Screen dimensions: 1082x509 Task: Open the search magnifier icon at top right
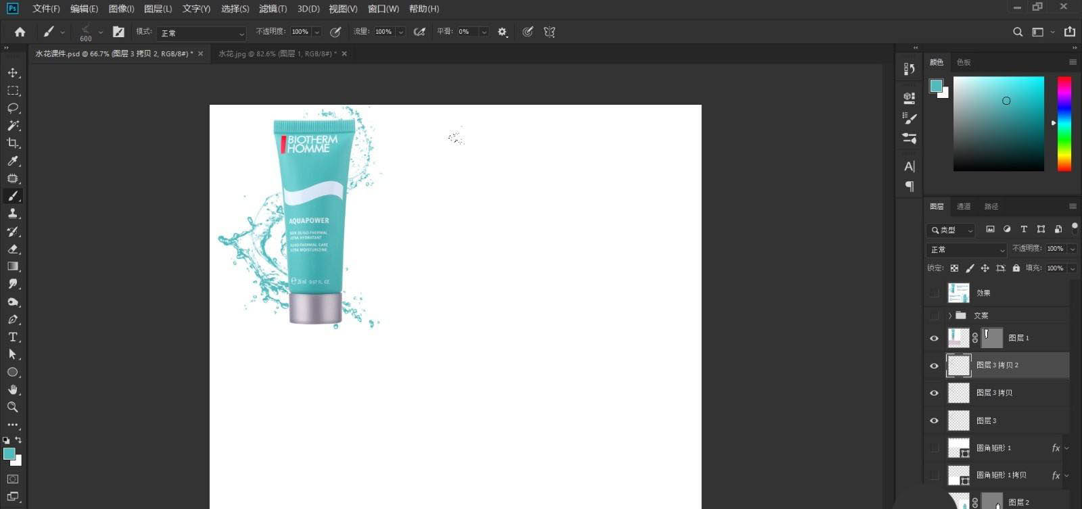(x=1018, y=32)
